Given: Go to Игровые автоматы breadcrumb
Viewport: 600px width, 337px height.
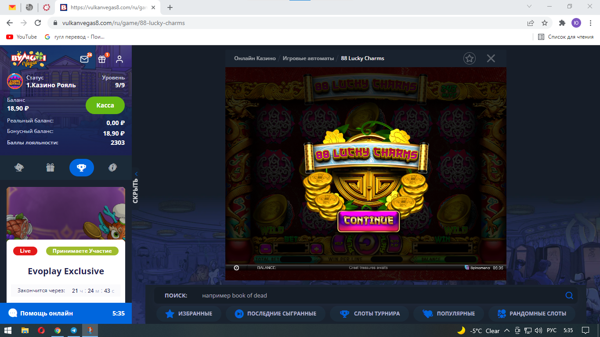Looking at the screenshot, I should pyautogui.click(x=308, y=58).
